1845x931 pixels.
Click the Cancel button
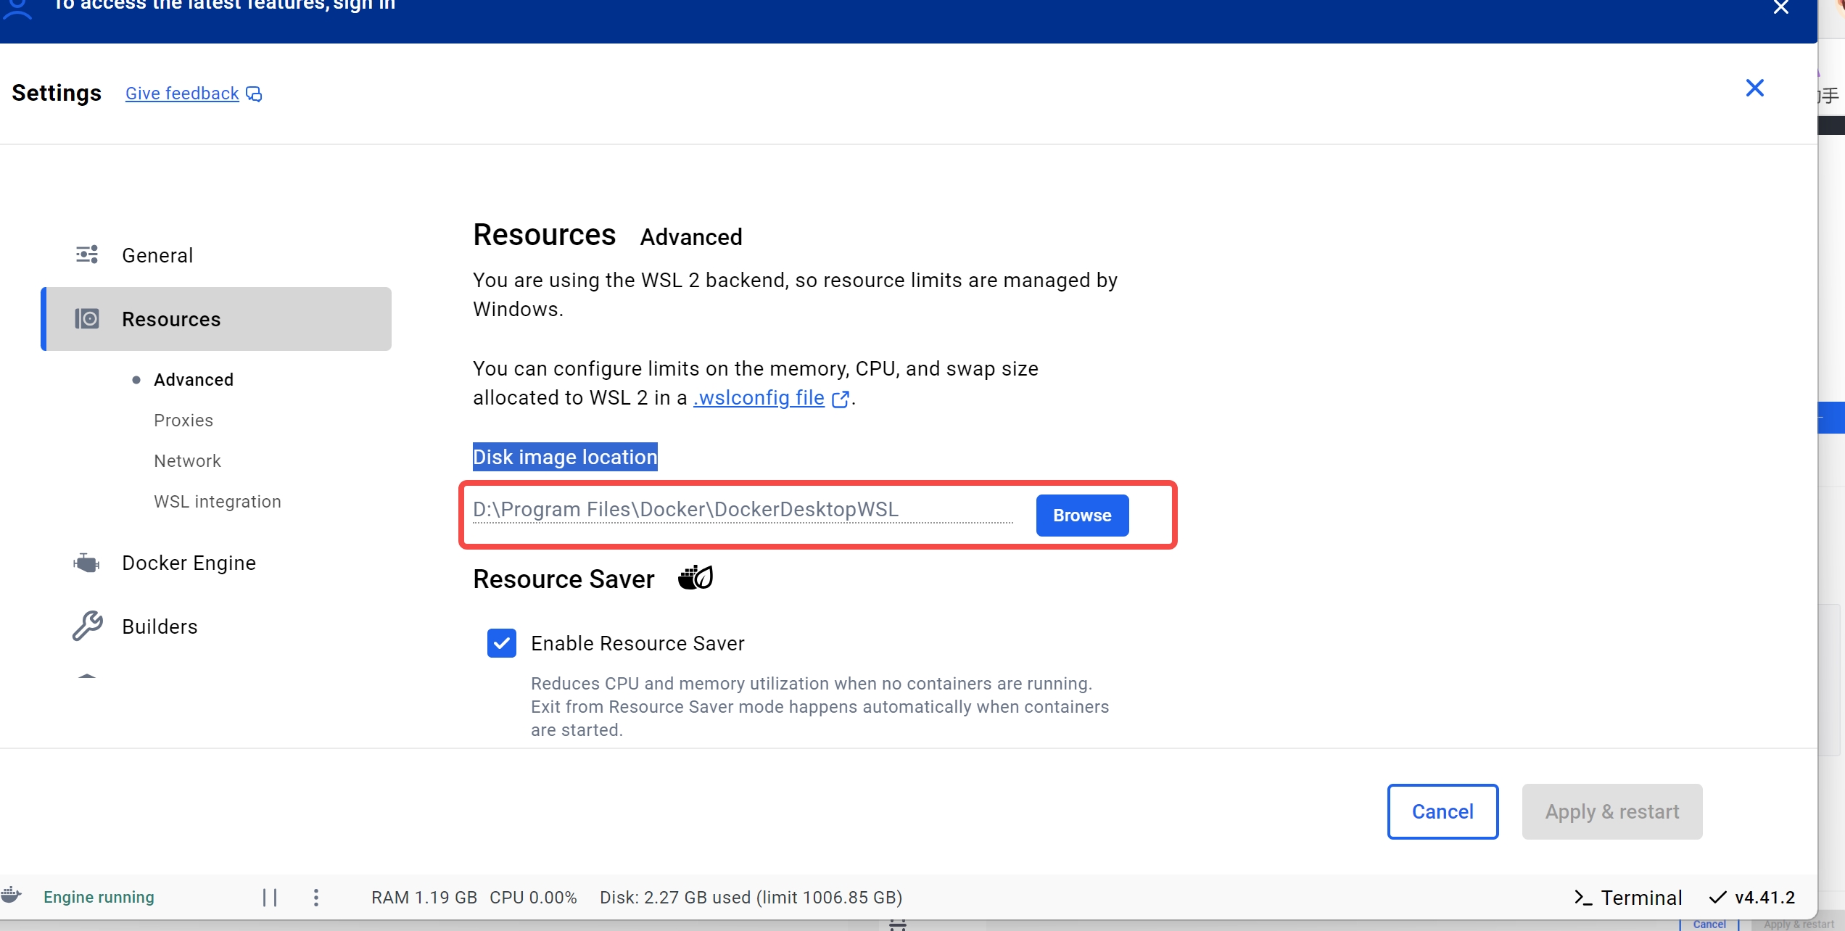click(1442, 811)
